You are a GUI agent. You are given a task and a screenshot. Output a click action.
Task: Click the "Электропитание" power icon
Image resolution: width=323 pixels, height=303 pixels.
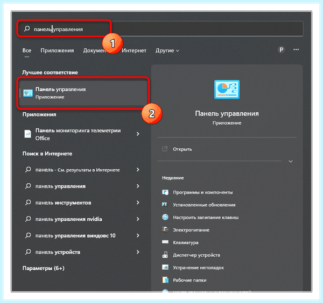pos(165,229)
